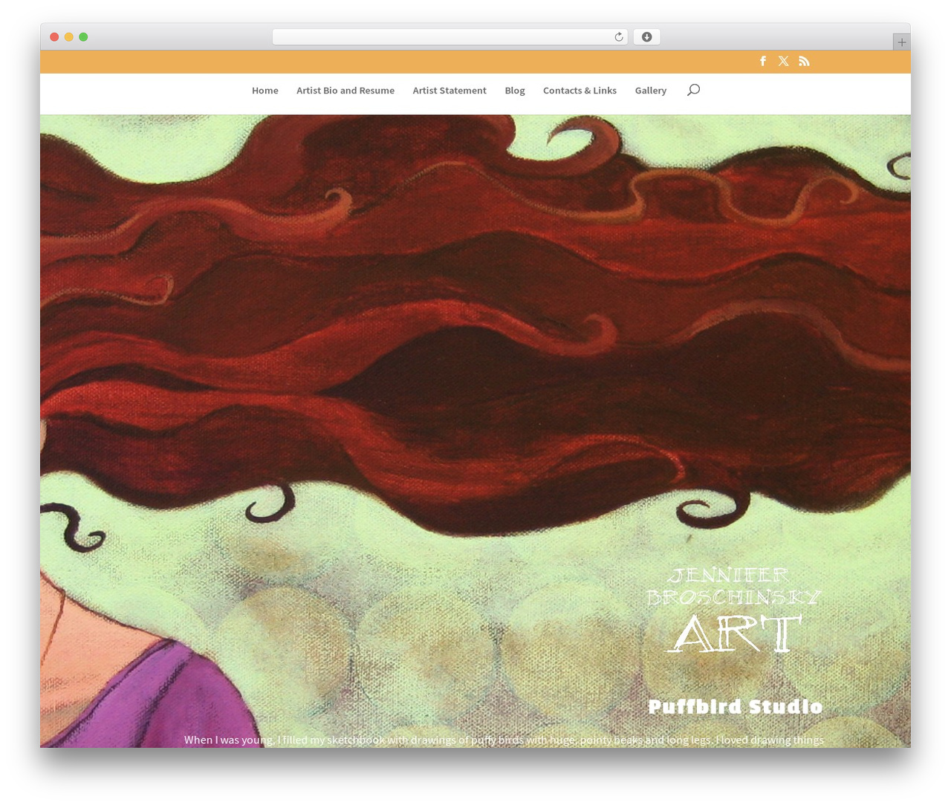951x805 pixels.
Task: Focus the browser address bar
Action: point(449,37)
